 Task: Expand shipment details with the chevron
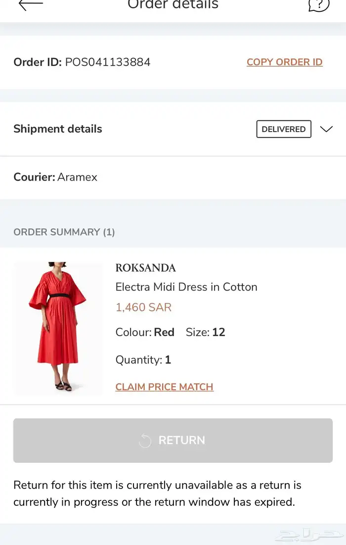(326, 129)
